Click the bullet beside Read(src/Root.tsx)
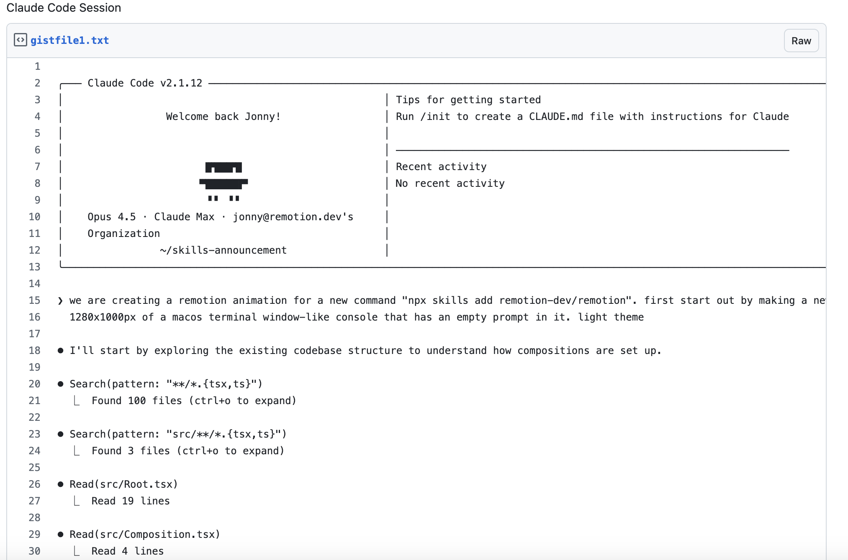Viewport: 848px width, 560px height. (61, 484)
